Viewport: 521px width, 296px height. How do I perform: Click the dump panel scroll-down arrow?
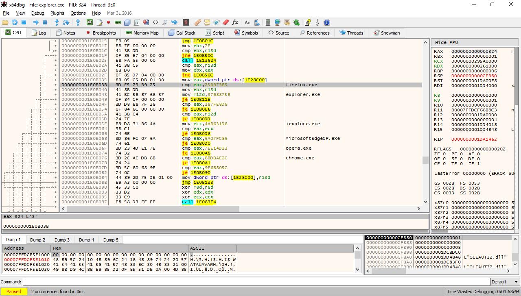[x=357, y=269]
